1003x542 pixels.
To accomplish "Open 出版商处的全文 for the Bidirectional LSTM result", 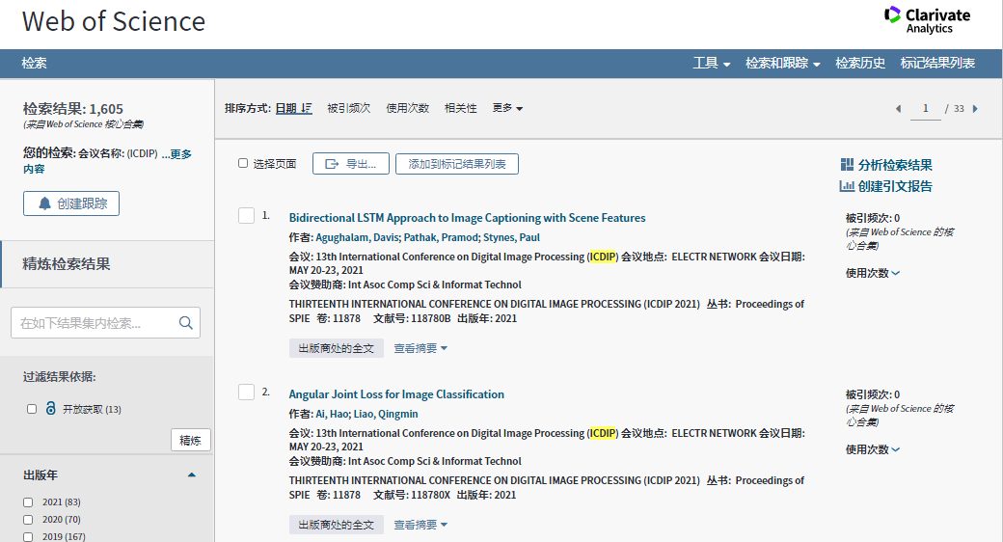I will click(337, 348).
